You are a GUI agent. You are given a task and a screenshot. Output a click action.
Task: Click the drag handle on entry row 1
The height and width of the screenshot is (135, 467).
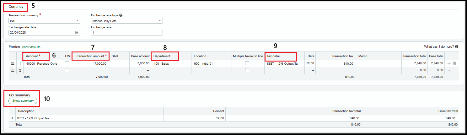click(x=13, y=63)
